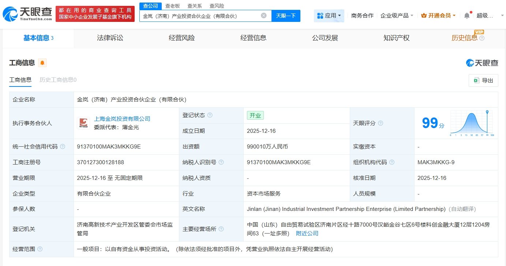
Task: Click help icon next to 登记状态
Action: (210, 115)
